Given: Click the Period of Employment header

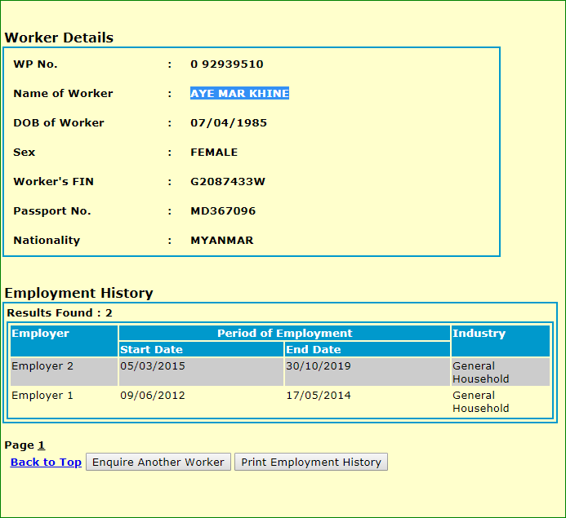Looking at the screenshot, I should click(284, 333).
